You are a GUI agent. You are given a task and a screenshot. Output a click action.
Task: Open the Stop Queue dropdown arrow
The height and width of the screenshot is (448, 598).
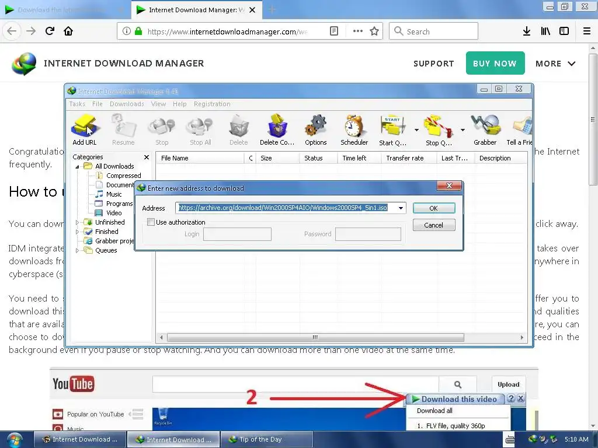tap(463, 130)
